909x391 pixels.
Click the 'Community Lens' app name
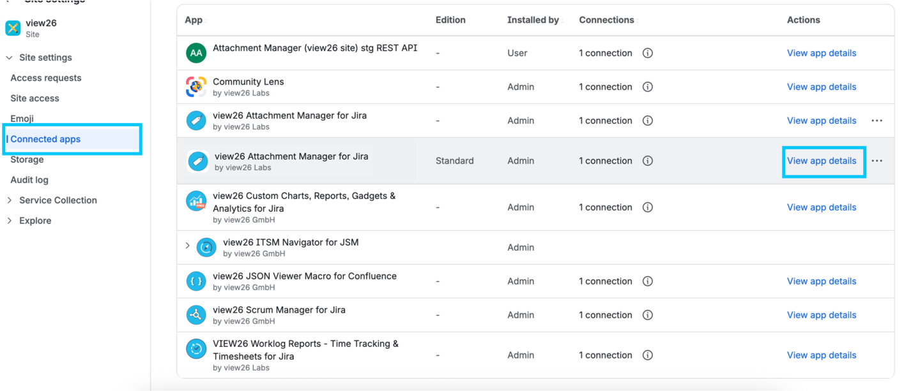click(x=248, y=82)
